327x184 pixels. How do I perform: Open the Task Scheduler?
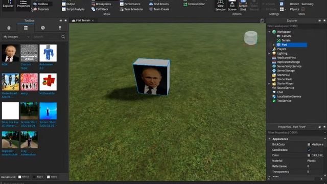131,9
